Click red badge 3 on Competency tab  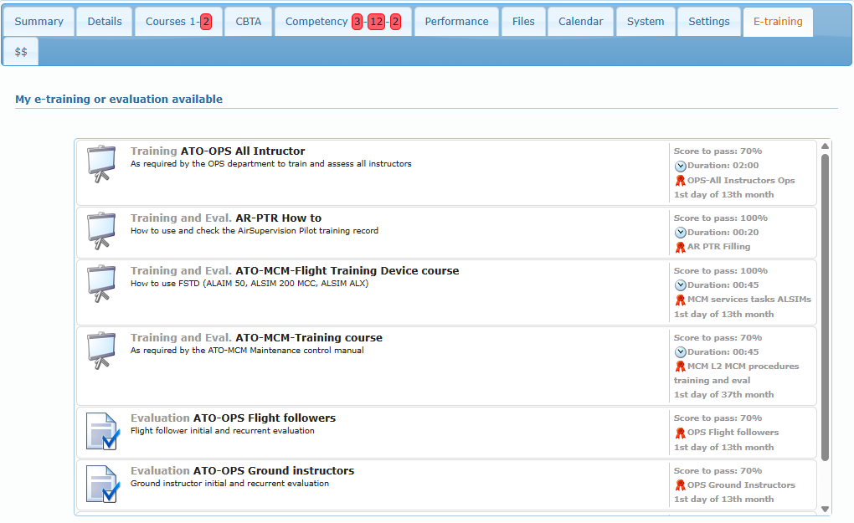358,22
